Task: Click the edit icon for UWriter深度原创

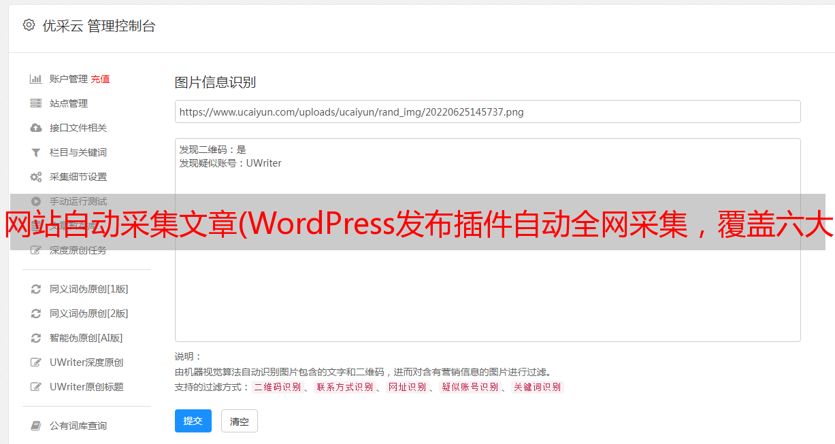Action: [x=36, y=362]
